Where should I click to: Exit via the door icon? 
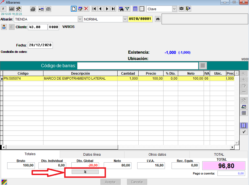[x=188, y=9]
